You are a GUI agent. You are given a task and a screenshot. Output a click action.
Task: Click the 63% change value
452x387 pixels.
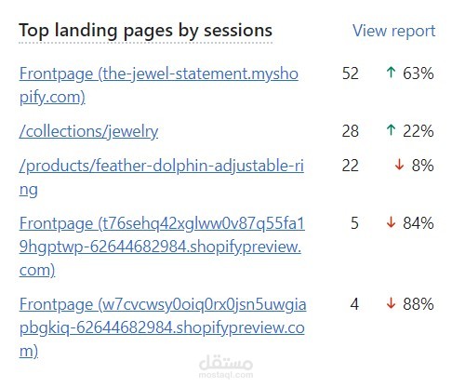pos(419,73)
